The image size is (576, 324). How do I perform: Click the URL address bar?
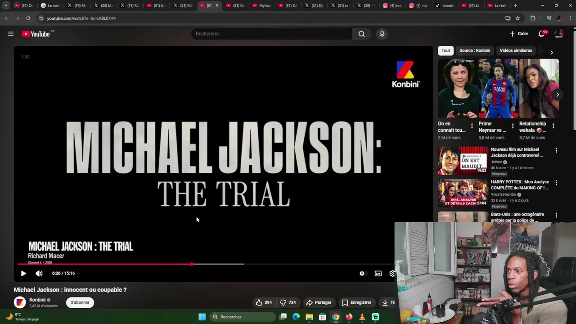(x=270, y=18)
